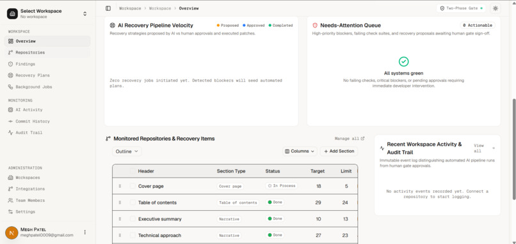Open Table of contents section type
The image size is (516, 244).
click(238, 202)
